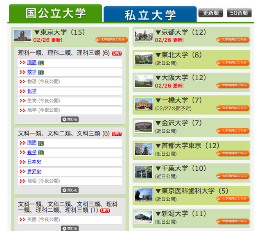
Task: Click the 一橋大学 campus thumbnail
Action: [144, 104]
